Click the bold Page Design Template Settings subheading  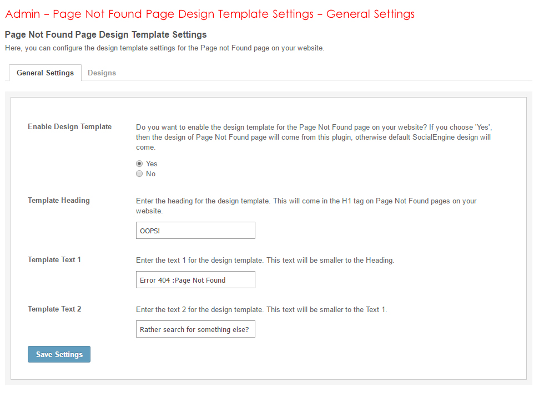105,35
